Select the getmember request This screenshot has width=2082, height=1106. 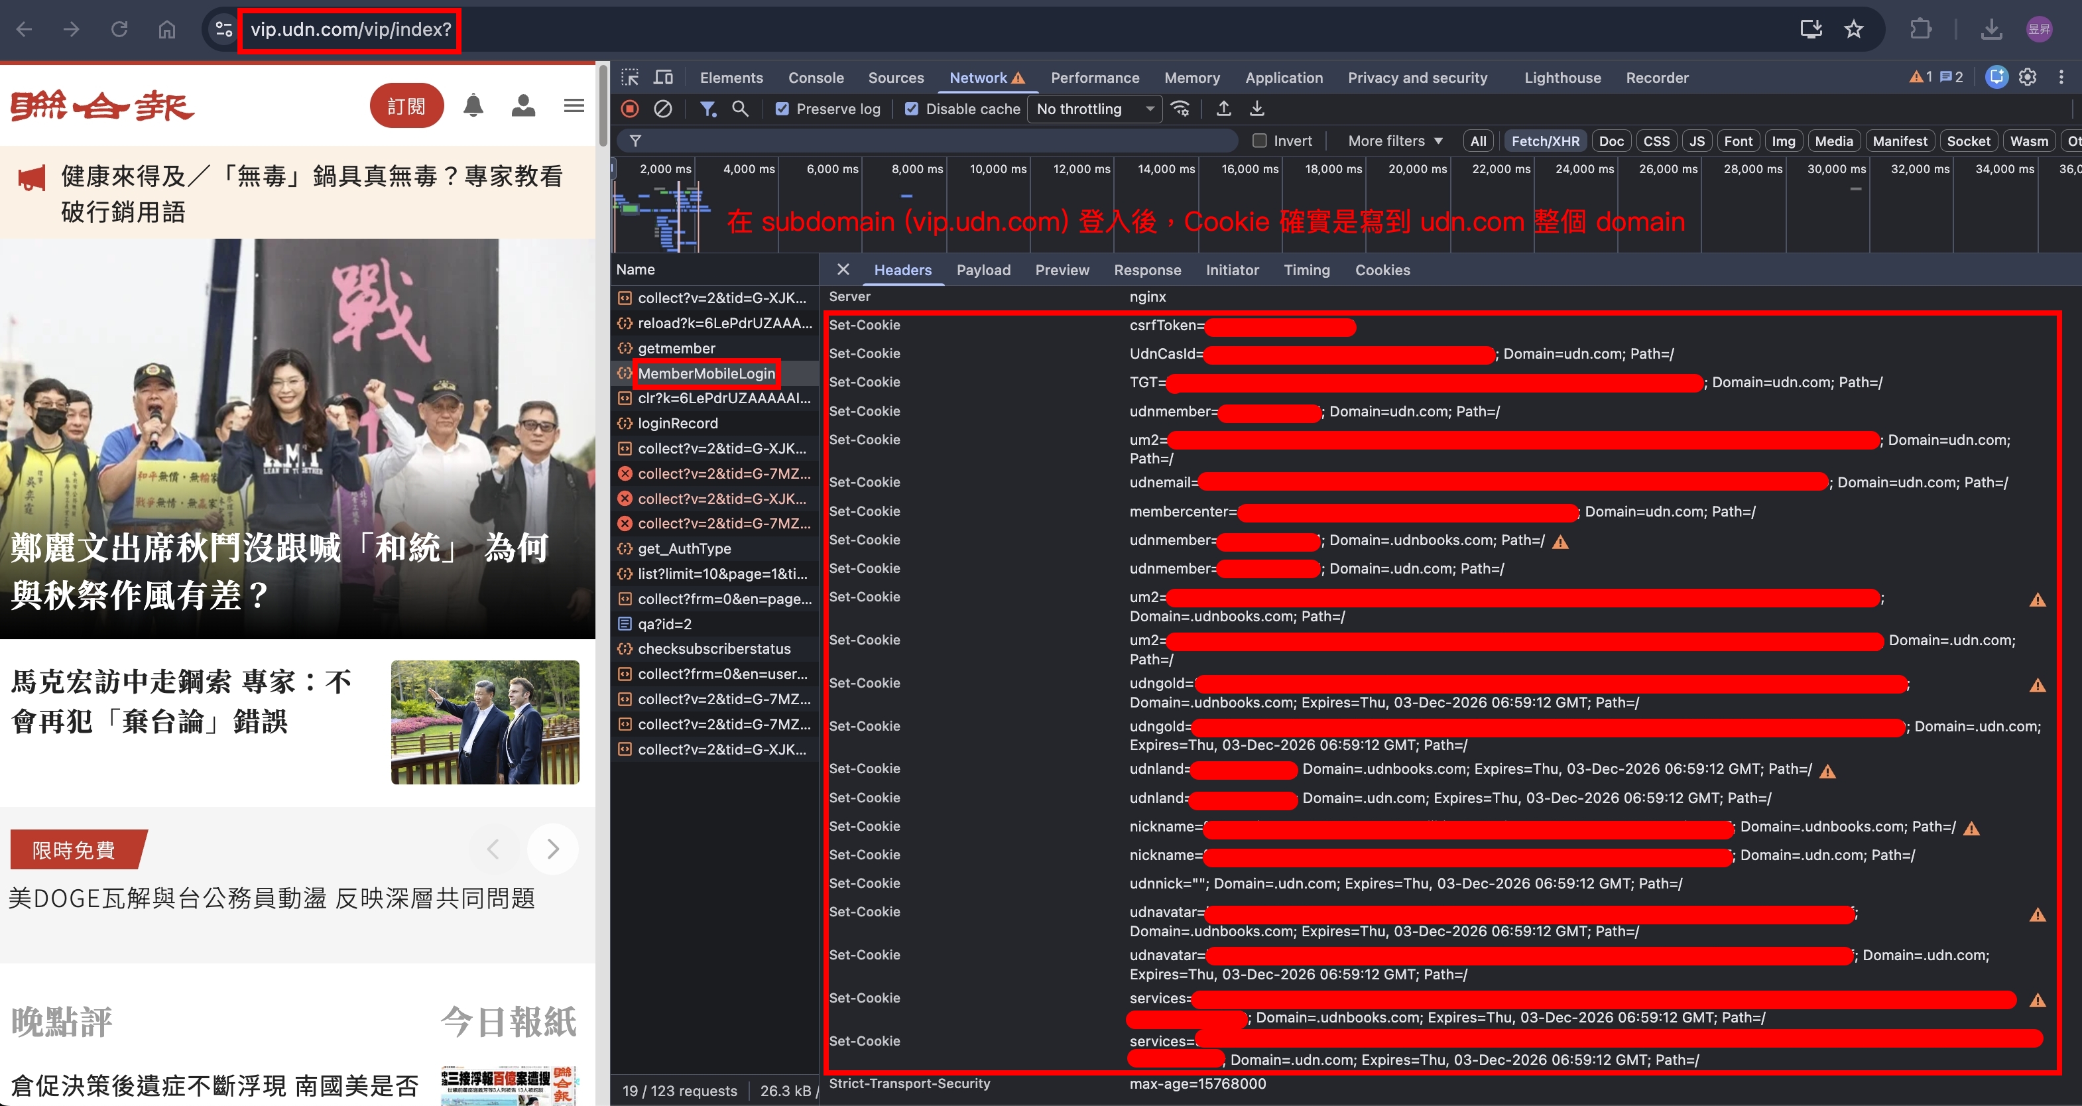pos(676,349)
